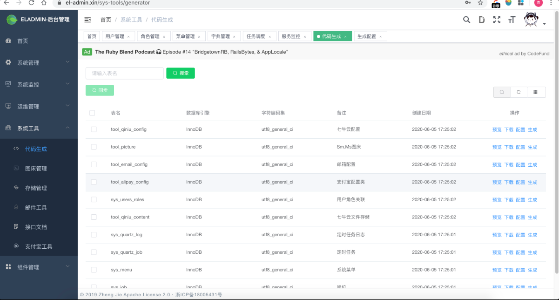This screenshot has height=300, width=559.
Task: Collapse the sidebar using the hamburger icon
Action: pos(87,19)
